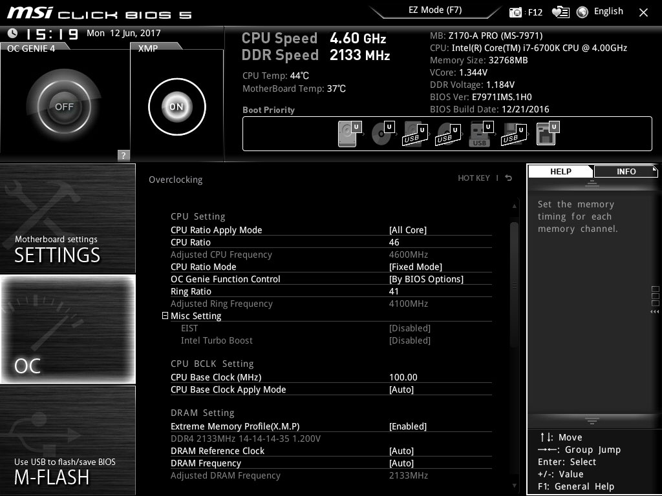Select the CPU Base Clock (MHz) label
Image resolution: width=662 pixels, height=496 pixels.
click(x=216, y=377)
